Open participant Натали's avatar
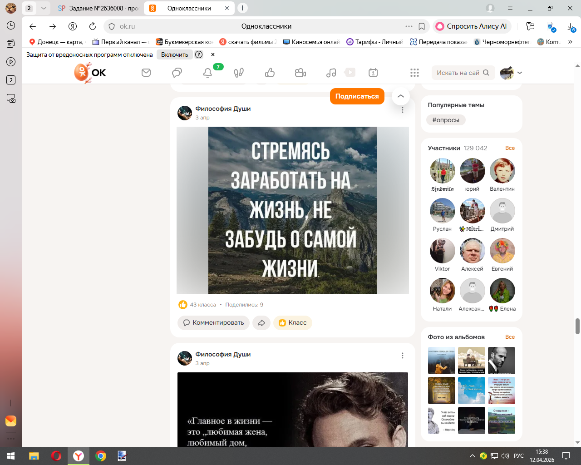 pos(442,291)
